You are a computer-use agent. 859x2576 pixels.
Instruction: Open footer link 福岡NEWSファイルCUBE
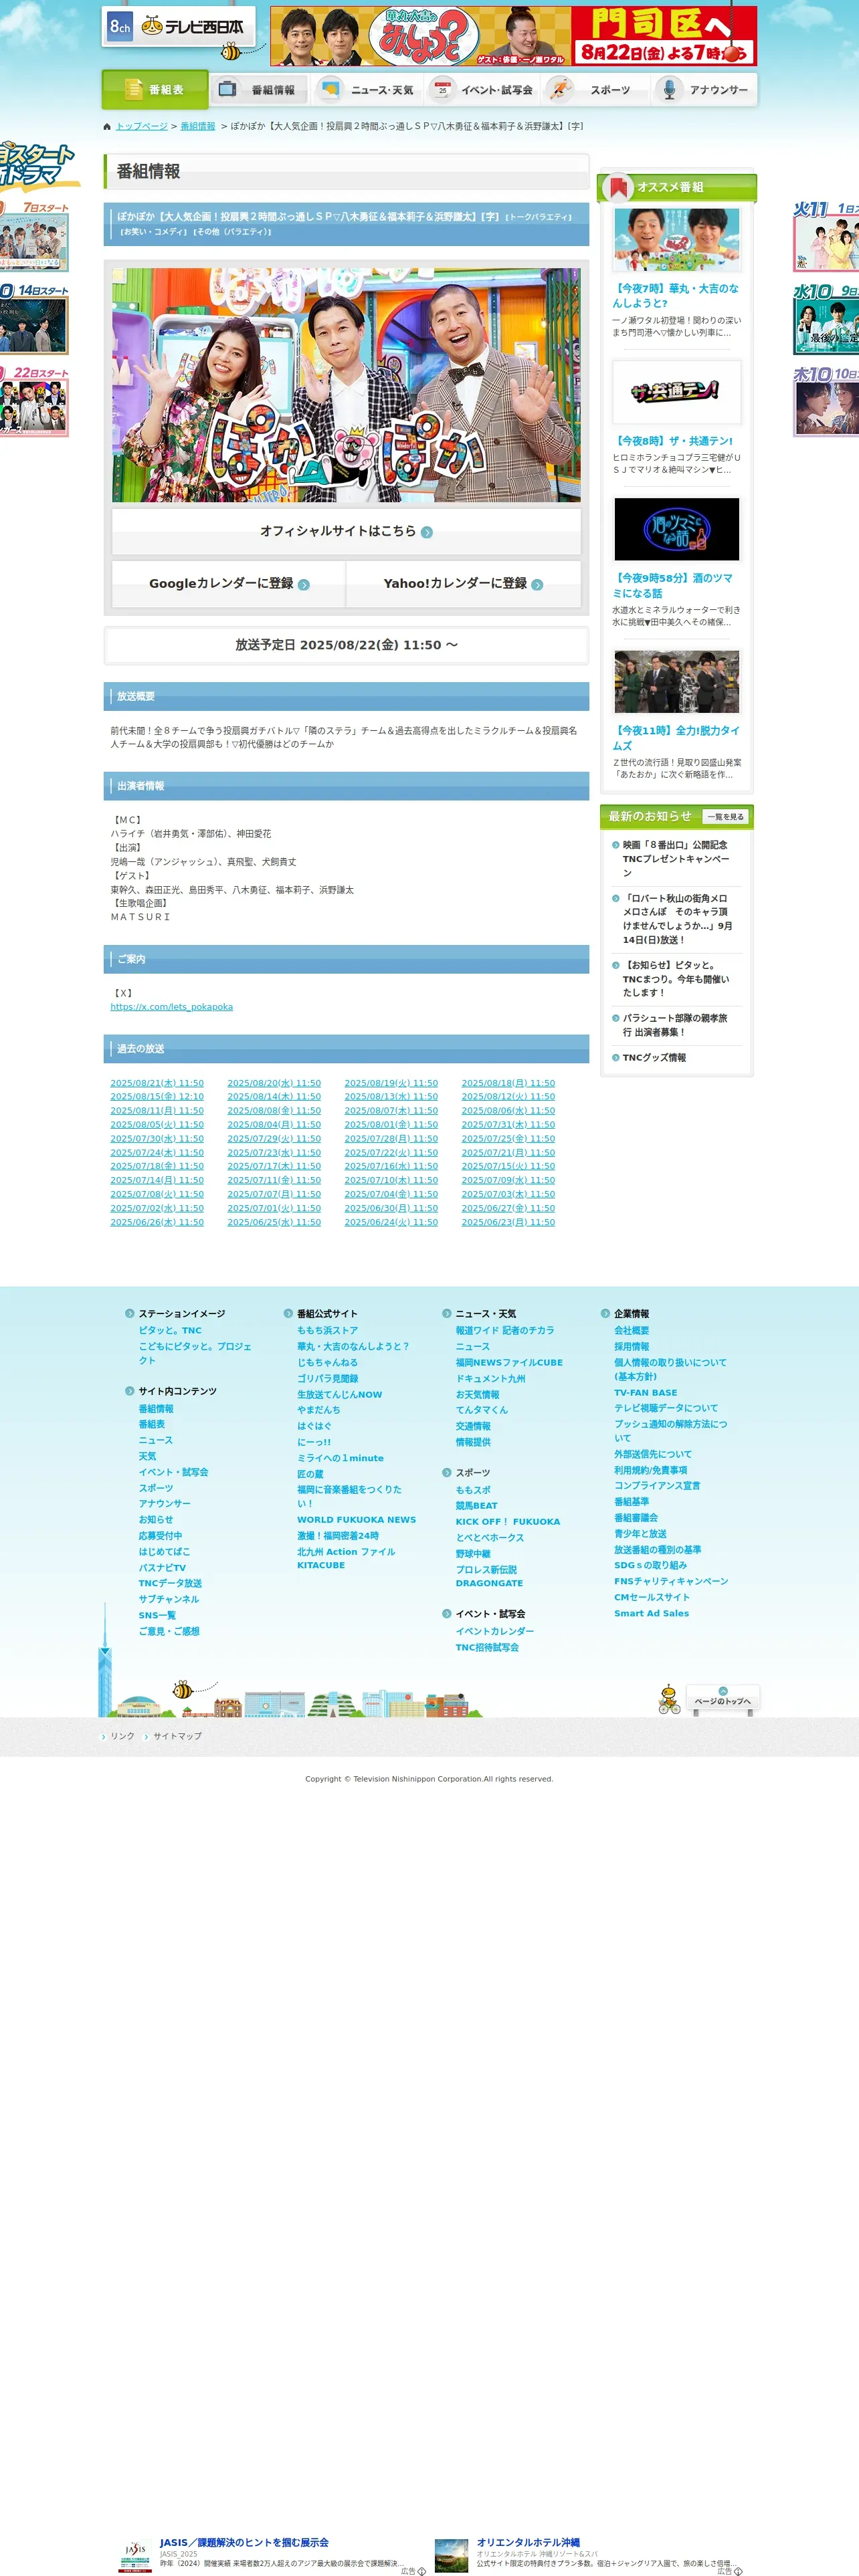pos(509,1363)
